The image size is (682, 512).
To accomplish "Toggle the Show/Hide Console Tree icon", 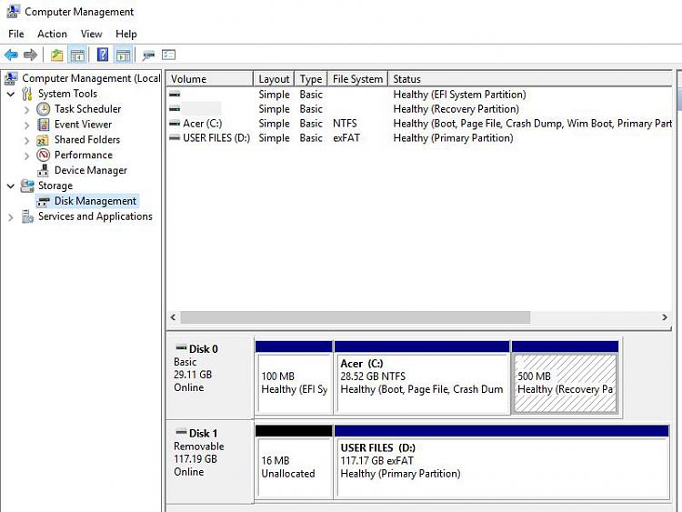I will [77, 55].
